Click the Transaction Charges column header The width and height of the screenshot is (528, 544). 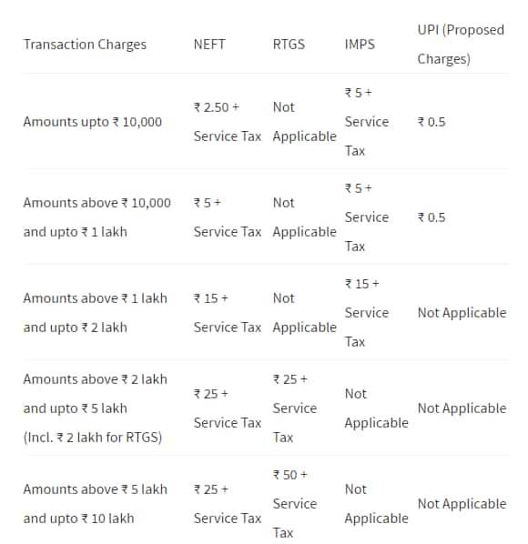tap(85, 45)
